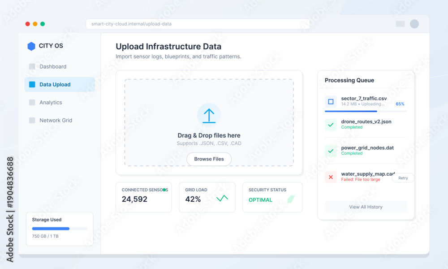Click the file name water_supply_map.cad

pyautogui.click(x=368, y=174)
